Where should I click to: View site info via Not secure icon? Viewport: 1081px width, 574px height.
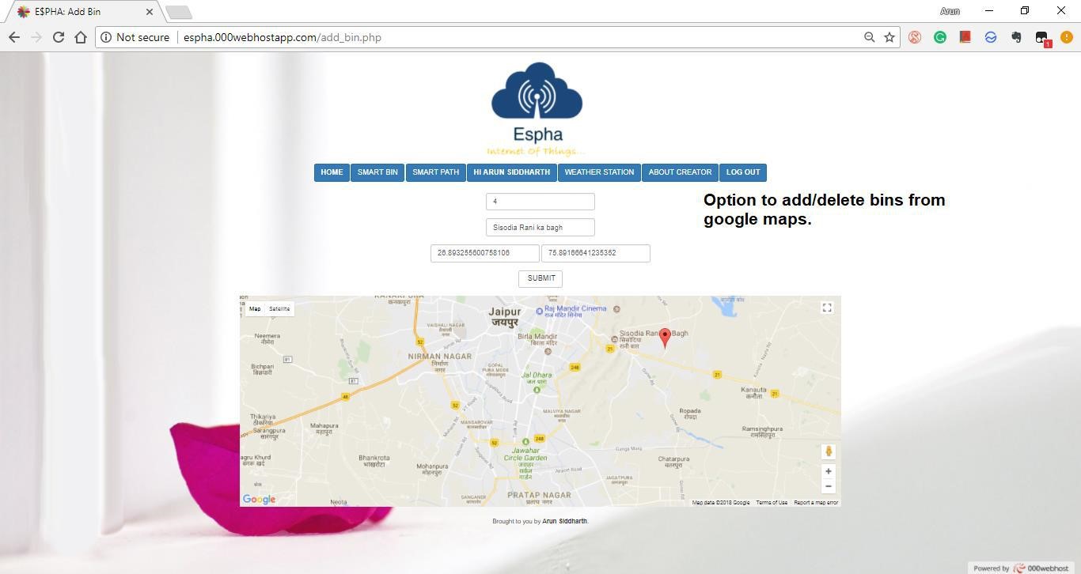click(106, 37)
